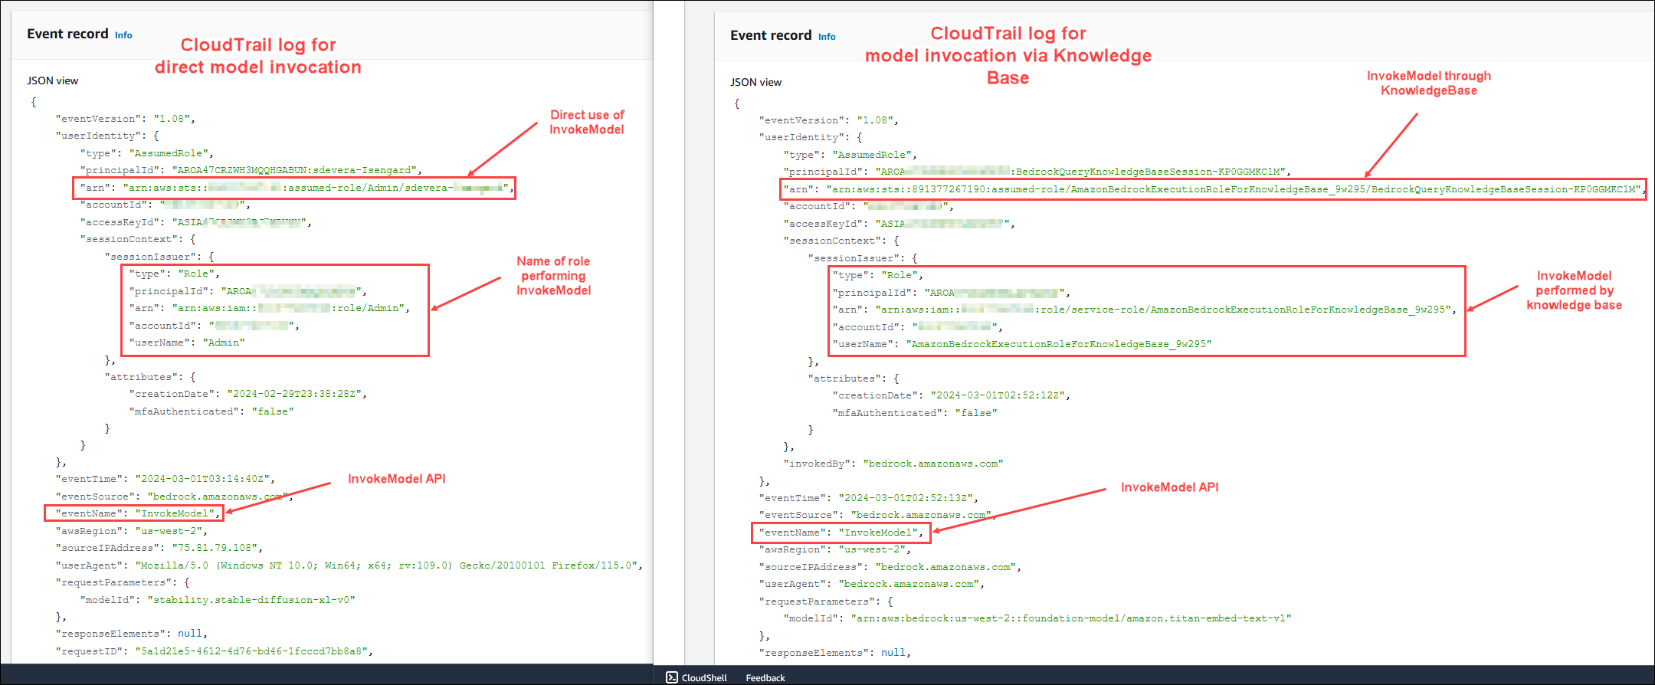Select "responseElements": null in right log
This screenshot has height=685, width=1655.
click(x=835, y=653)
